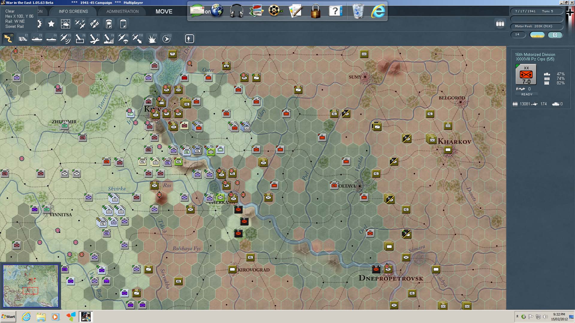Select the F1 Move mode icon

(x=8, y=39)
